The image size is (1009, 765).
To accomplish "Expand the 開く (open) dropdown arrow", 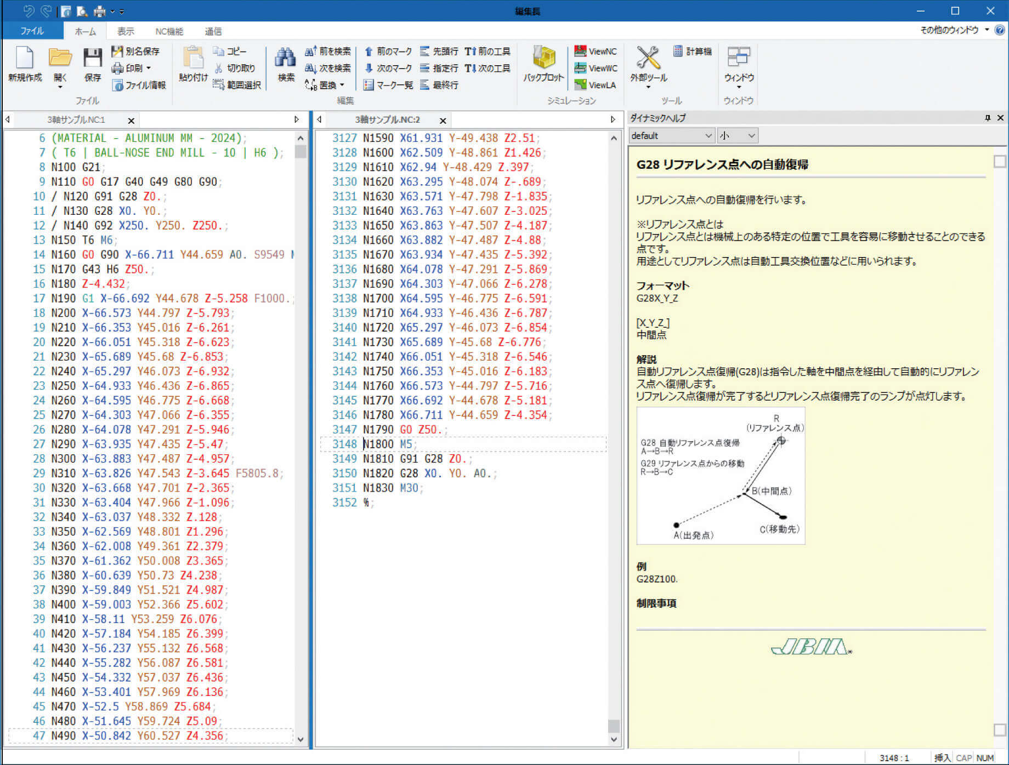I will (x=60, y=87).
